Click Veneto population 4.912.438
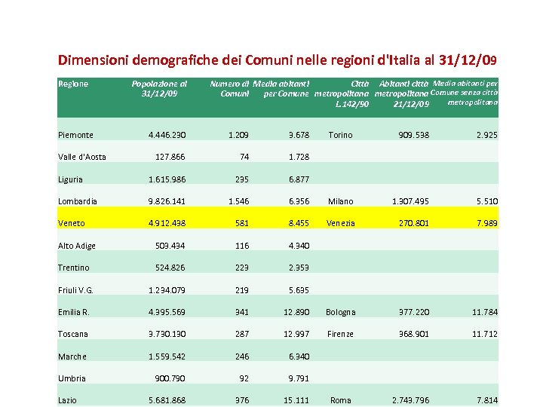The image size is (543, 407). pos(167,223)
